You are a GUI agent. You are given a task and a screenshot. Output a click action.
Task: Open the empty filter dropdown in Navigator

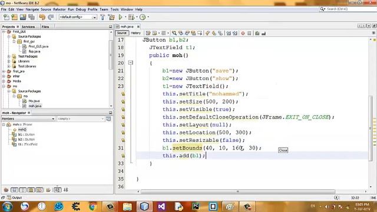81,119
